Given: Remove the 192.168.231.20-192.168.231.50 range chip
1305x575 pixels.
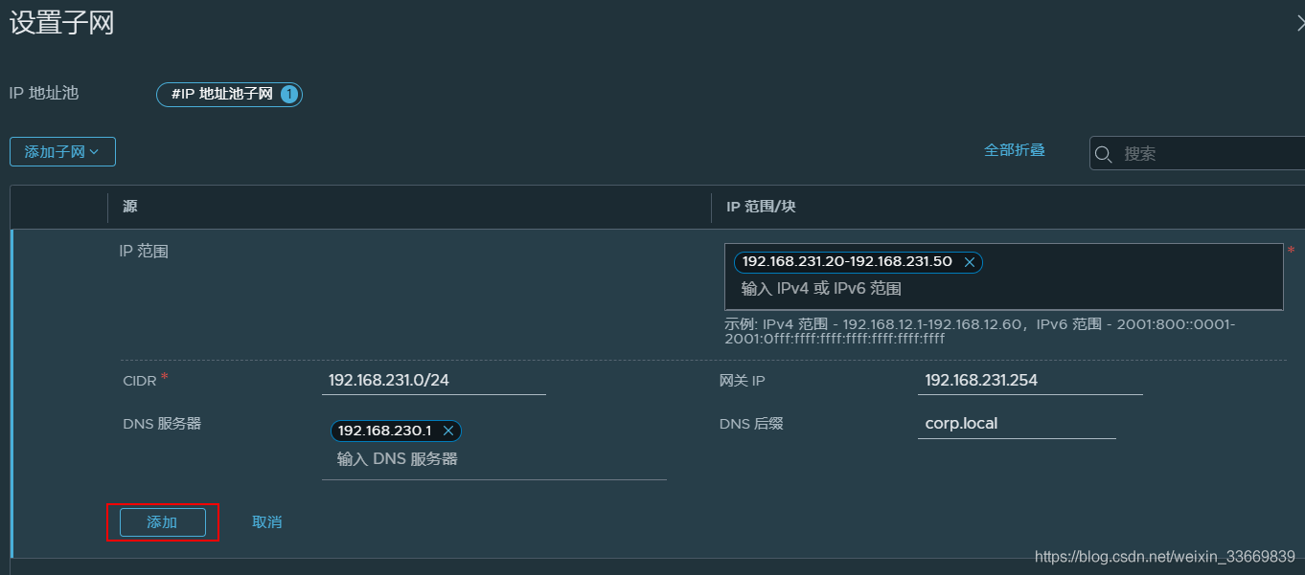Looking at the screenshot, I should tap(970, 262).
